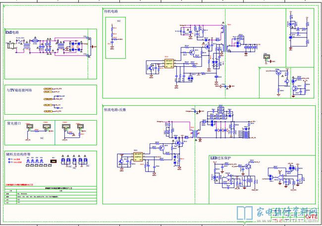Click the header row of the process table
Viewport: 322px width, 226px height.
click(51, 188)
